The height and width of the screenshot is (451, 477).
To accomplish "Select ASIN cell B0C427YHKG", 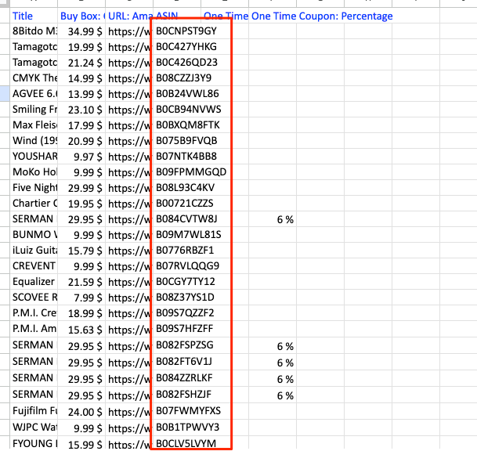I will coord(177,47).
